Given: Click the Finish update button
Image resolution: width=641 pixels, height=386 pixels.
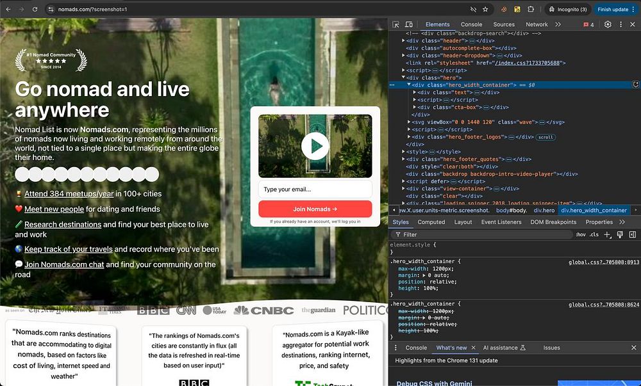Looking at the screenshot, I should [616, 9].
